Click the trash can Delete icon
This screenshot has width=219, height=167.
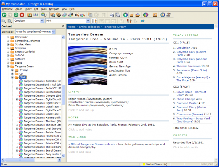[x=104, y=15]
